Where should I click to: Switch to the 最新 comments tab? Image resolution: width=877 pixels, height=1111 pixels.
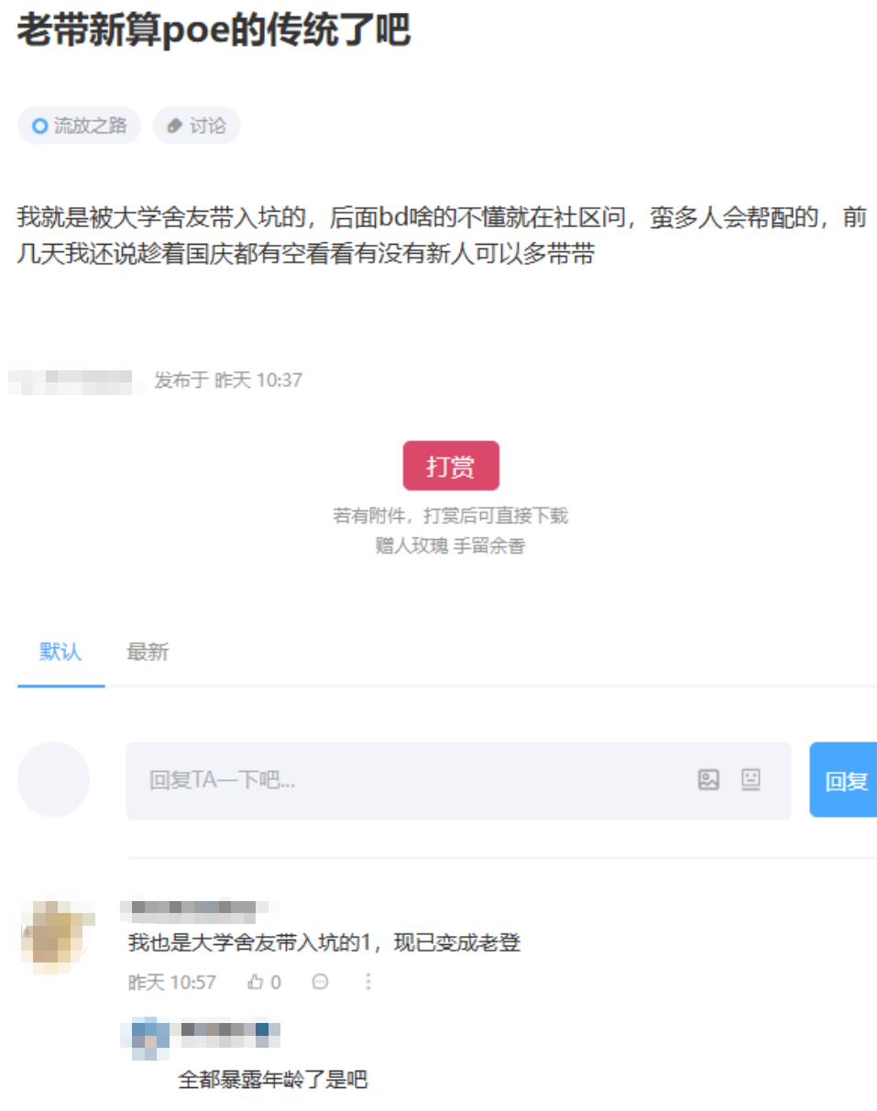(148, 652)
